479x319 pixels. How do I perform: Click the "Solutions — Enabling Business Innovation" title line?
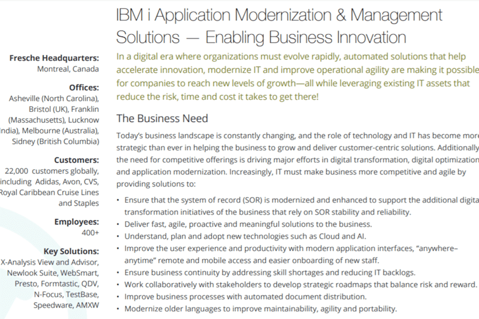[261, 37]
